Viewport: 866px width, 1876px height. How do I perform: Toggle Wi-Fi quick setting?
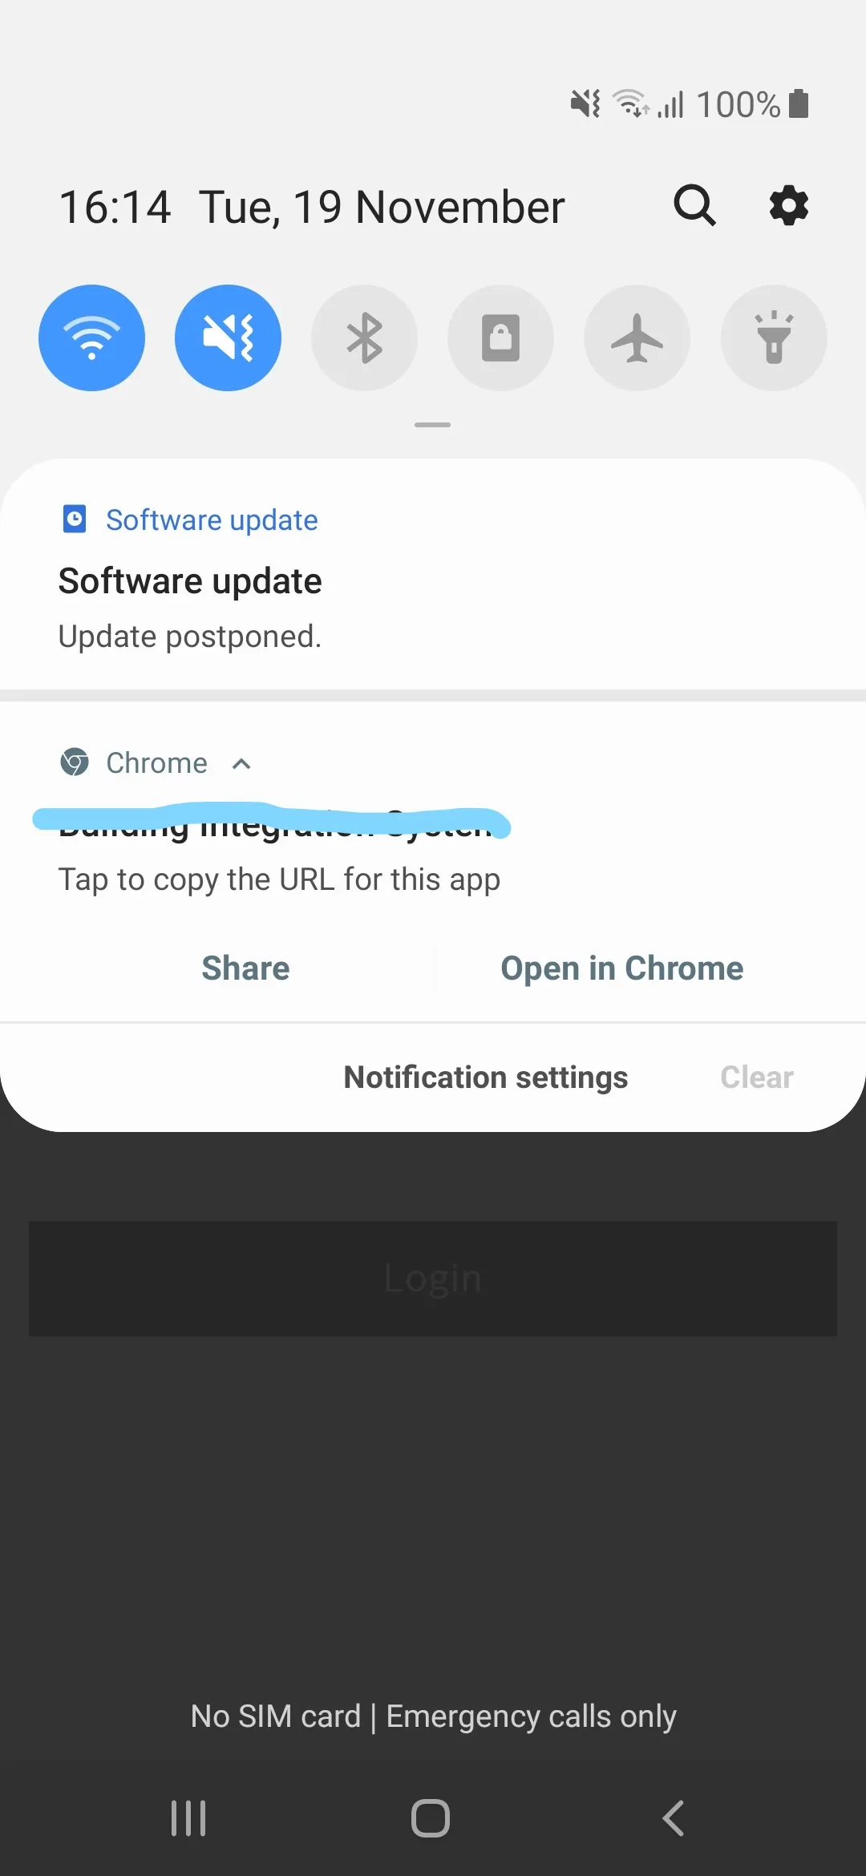point(91,338)
